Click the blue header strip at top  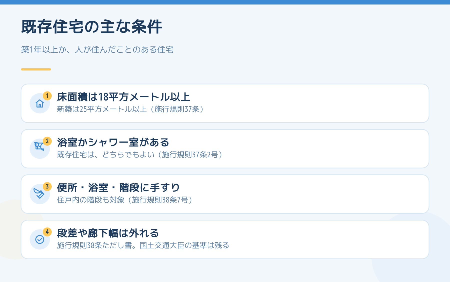[x=225, y=2]
